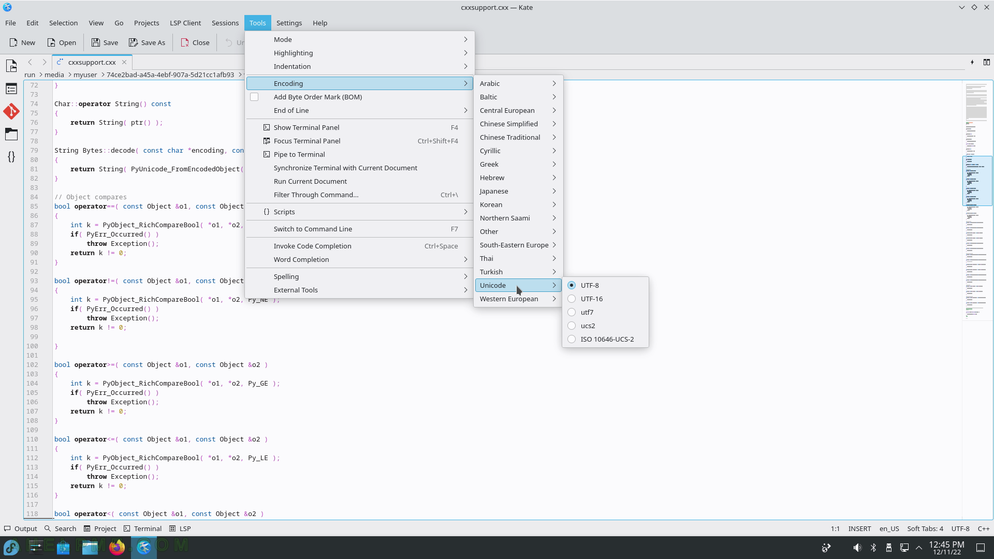Viewport: 994px width, 559px height.
Task: Click the volume icon in system tray
Action: point(857,548)
